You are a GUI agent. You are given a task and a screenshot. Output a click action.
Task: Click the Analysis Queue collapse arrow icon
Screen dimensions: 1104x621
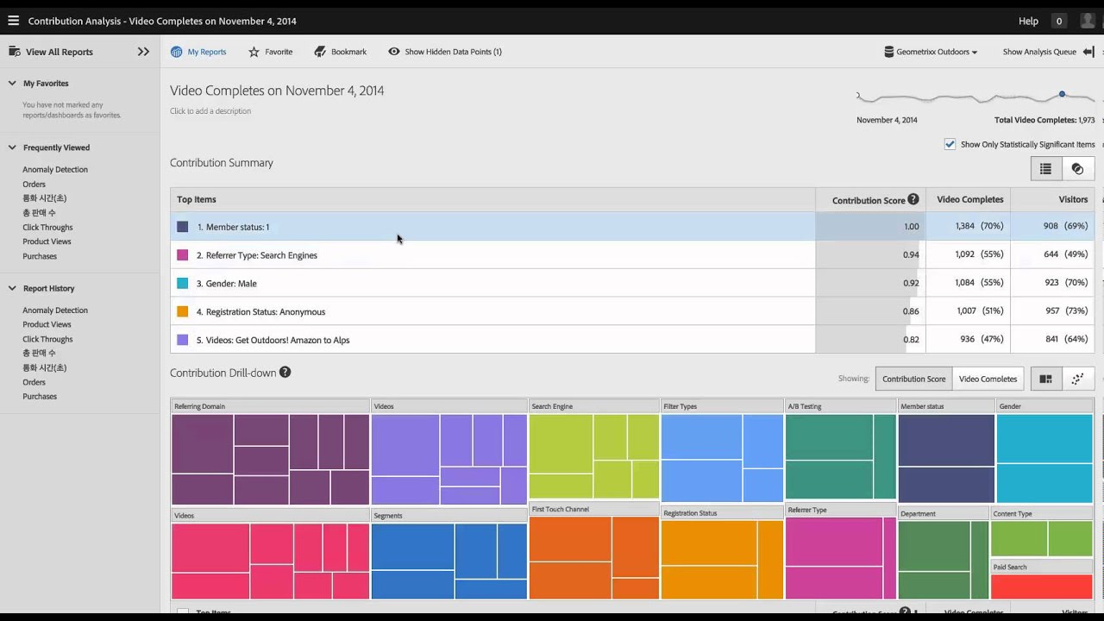pos(1088,52)
